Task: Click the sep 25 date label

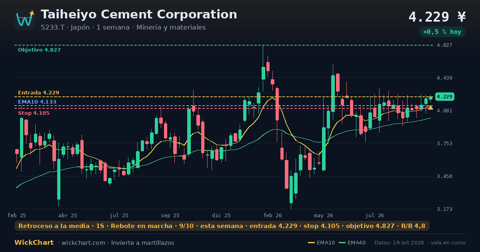Action: [170, 215]
